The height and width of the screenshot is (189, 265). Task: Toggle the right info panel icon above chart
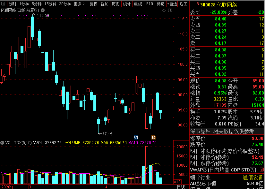(x=170, y=11)
